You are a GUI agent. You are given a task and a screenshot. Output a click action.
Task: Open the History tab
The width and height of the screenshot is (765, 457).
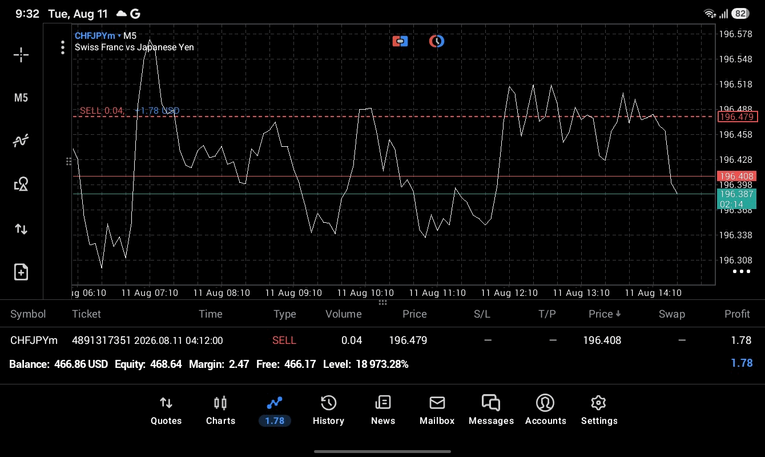[328, 411]
